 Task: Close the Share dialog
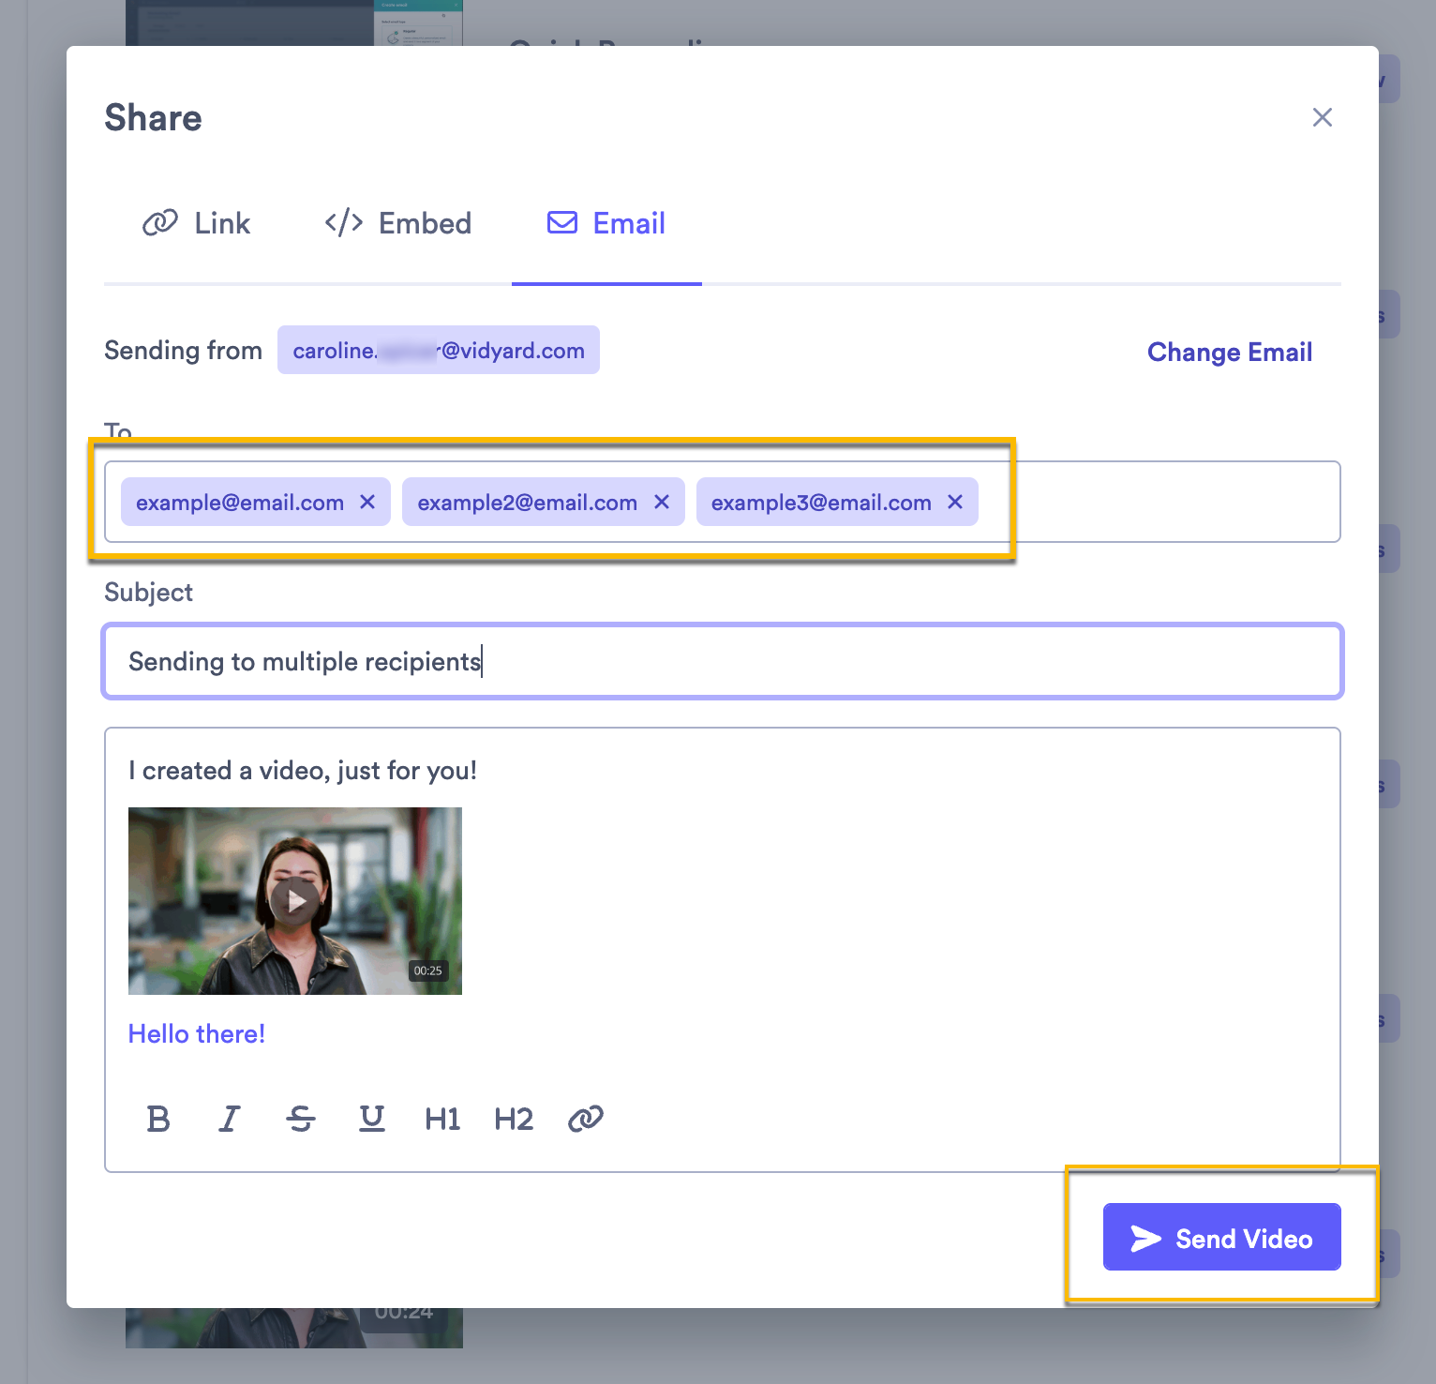pos(1322,117)
